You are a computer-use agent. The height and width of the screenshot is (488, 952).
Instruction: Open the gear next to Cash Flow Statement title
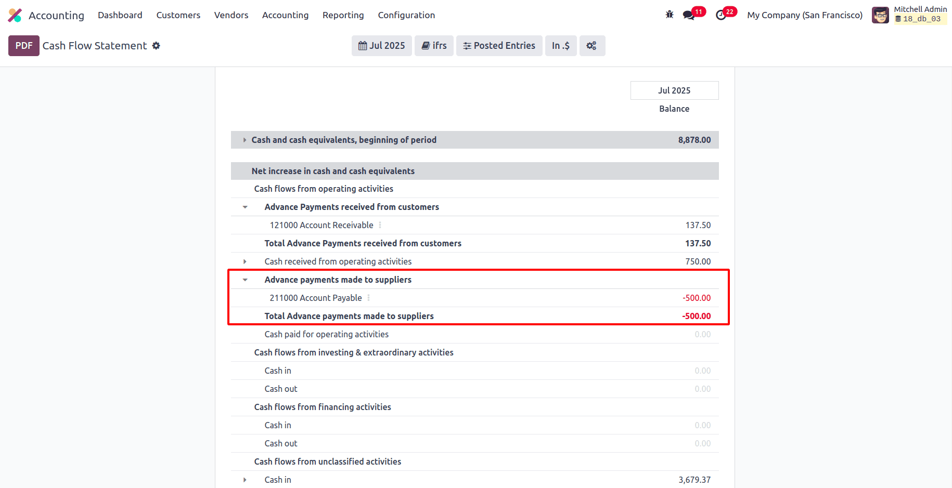coord(156,46)
